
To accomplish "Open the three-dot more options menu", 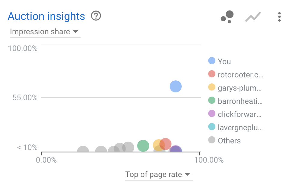I will (x=279, y=17).
